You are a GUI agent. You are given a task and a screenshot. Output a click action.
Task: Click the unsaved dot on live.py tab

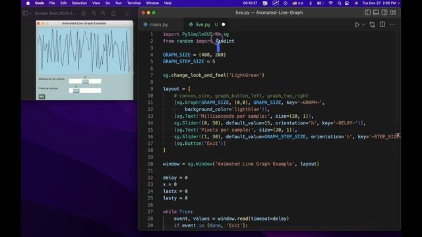(224, 24)
